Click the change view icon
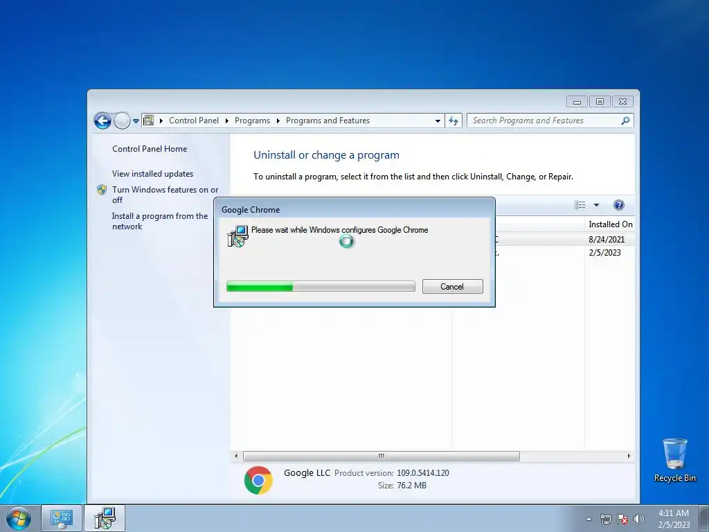 tap(580, 205)
